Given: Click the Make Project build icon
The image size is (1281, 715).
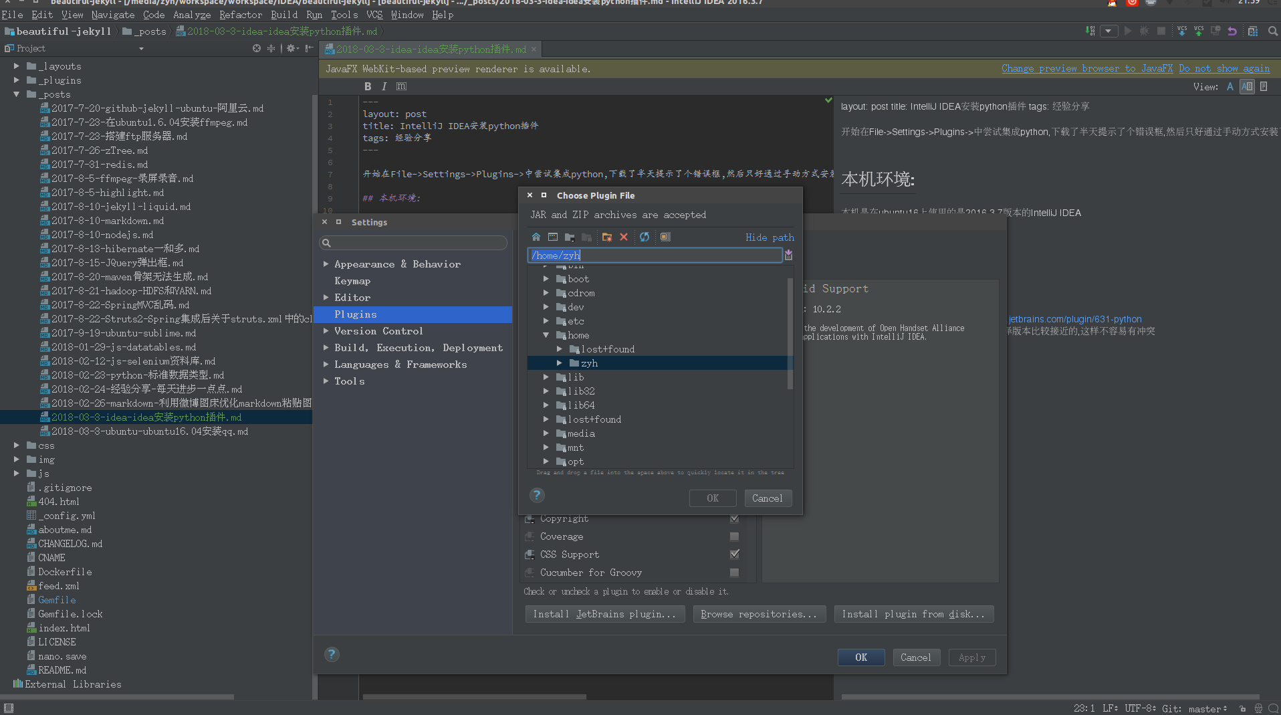Looking at the screenshot, I should tap(1090, 31).
